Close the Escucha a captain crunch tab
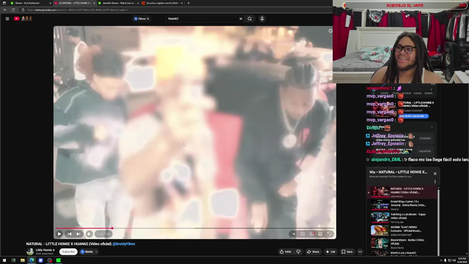Screen dimensions: 469x264 point(182,3)
